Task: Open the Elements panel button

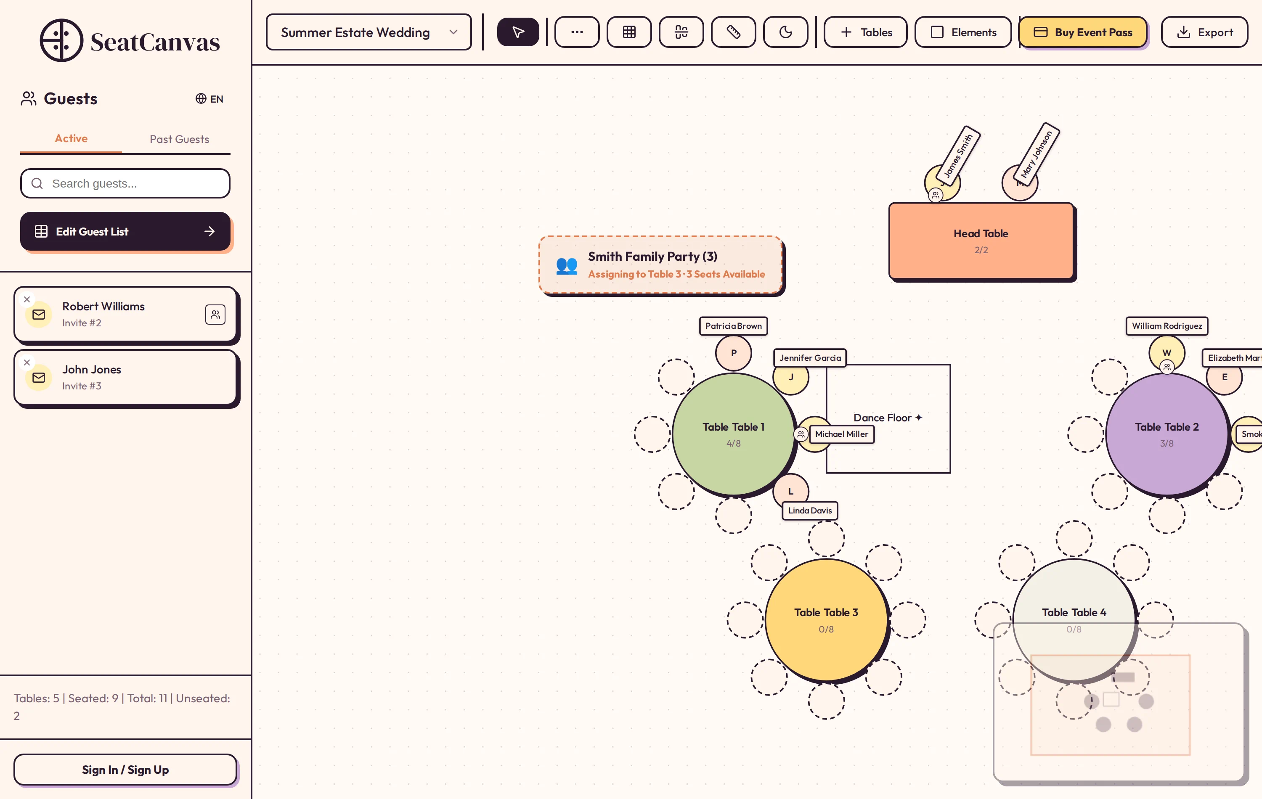Action: pyautogui.click(x=963, y=32)
